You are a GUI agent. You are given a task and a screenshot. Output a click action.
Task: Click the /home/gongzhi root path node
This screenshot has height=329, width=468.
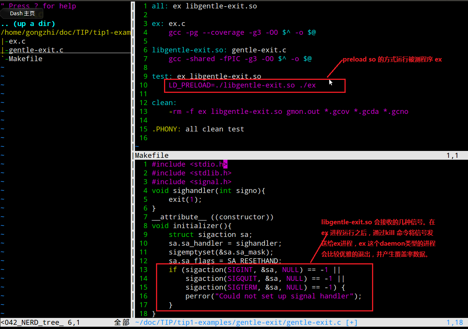(66, 32)
